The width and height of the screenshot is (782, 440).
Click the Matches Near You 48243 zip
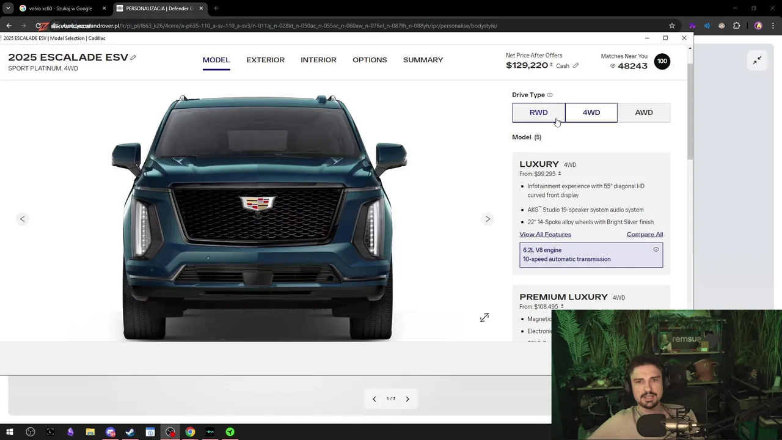coord(632,66)
